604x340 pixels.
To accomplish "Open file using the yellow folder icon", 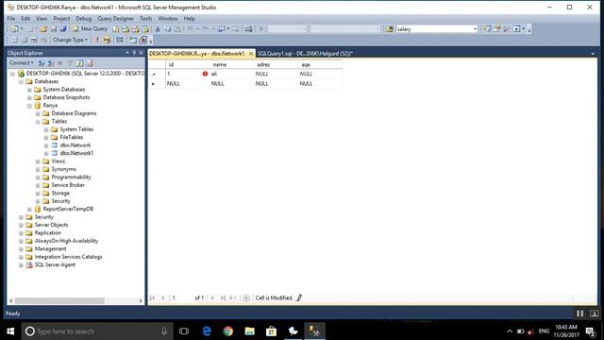I will pyautogui.click(x=43, y=29).
